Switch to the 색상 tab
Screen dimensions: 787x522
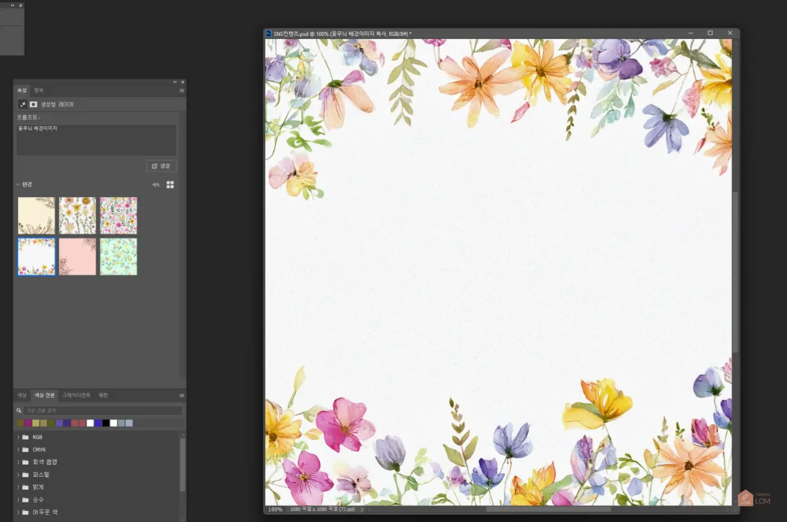(x=22, y=396)
